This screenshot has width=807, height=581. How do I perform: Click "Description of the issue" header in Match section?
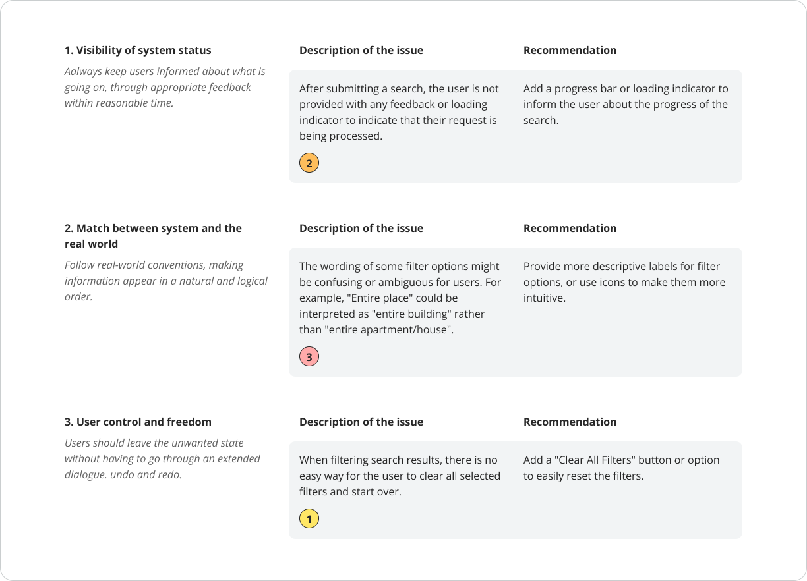(361, 228)
